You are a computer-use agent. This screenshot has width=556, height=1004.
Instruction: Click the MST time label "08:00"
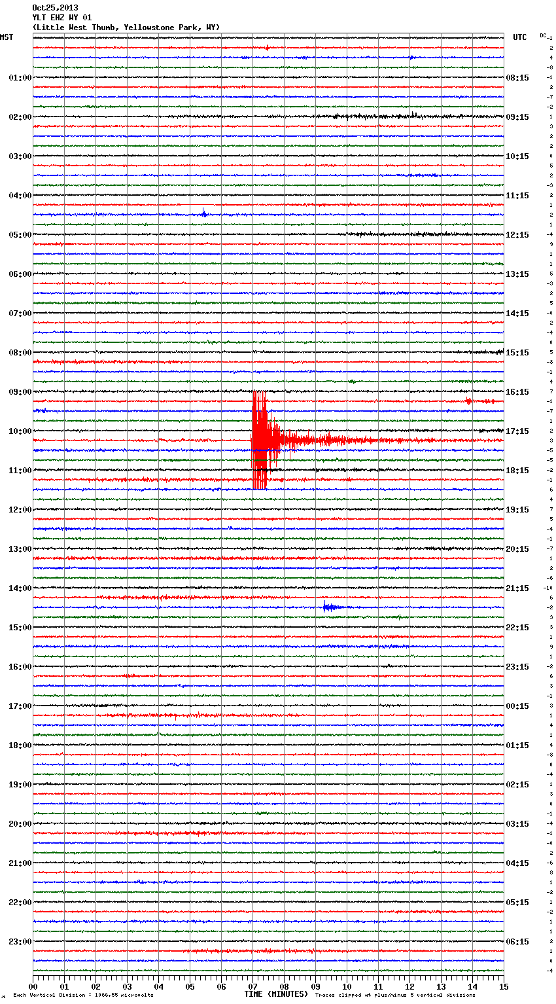point(20,353)
